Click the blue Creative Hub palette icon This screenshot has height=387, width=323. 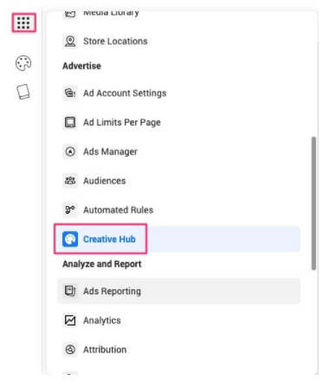click(x=70, y=239)
